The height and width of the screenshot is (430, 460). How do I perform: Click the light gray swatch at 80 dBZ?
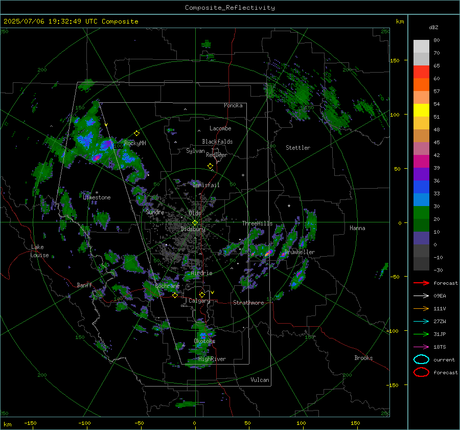pyautogui.click(x=421, y=47)
